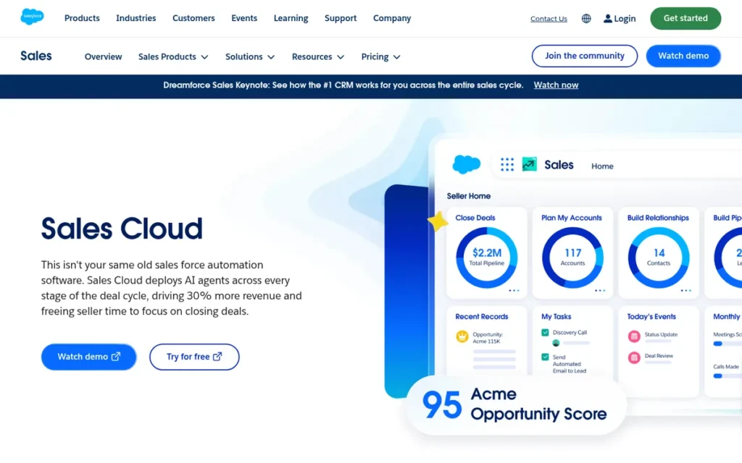This screenshot has height=463, width=742.
Task: Click the large 95 score number
Action: pos(441,405)
